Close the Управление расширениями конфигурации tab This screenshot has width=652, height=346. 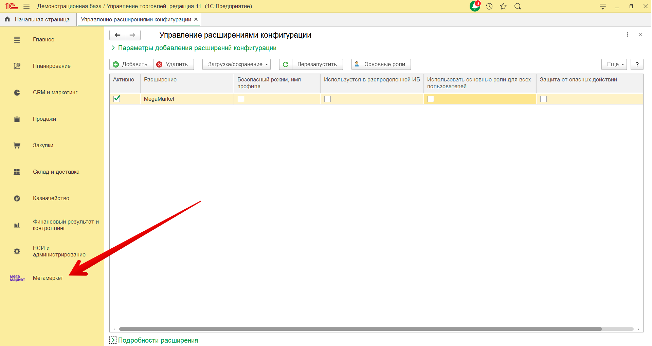(x=196, y=19)
